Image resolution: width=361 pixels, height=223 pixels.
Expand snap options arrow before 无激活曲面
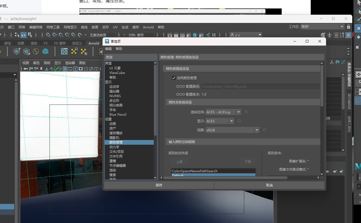(85, 35)
